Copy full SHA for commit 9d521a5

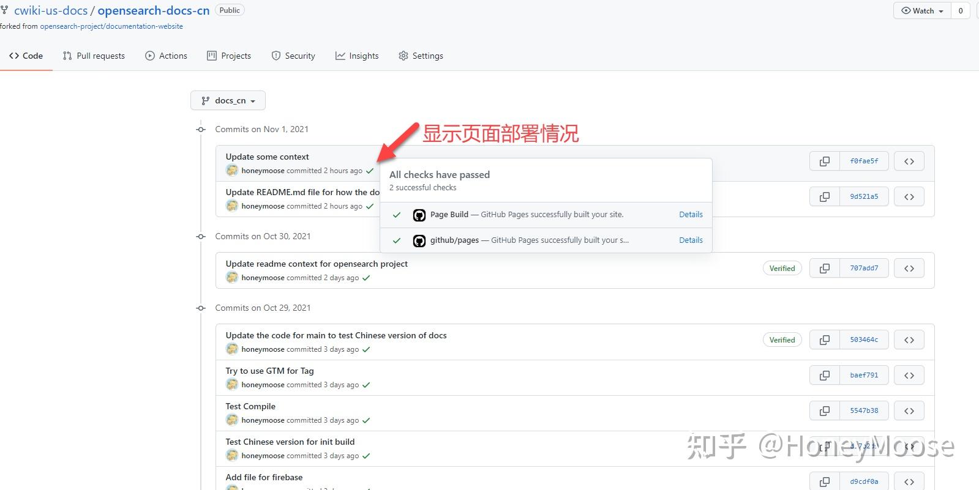pos(825,197)
